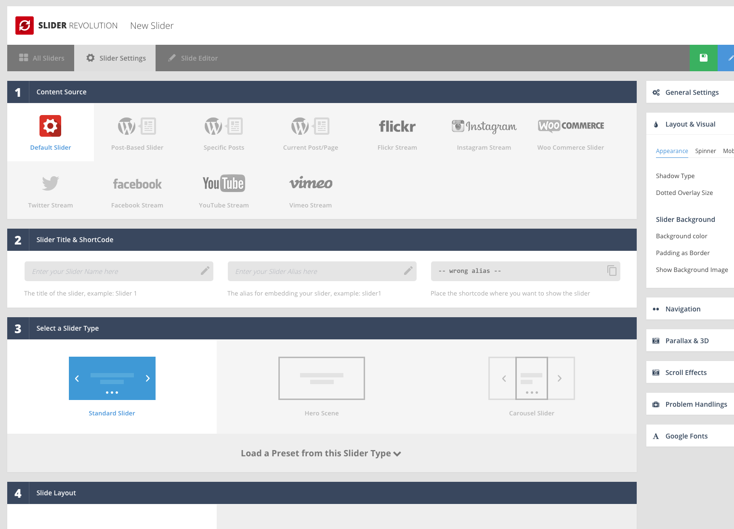Click the shortcode field showing wrong alias
This screenshot has height=529, width=734.
[525, 271]
